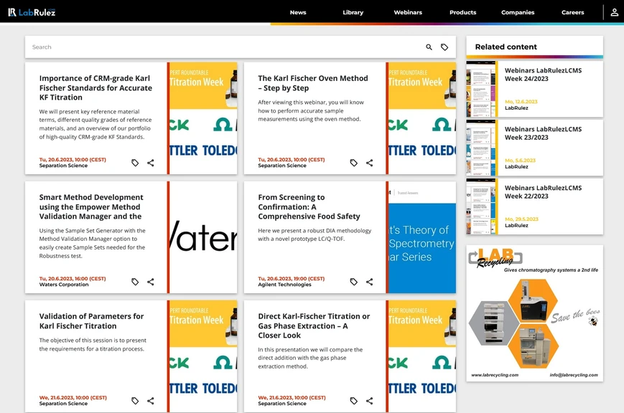Click the Lab Recycling advertisement banner

(x=534, y=313)
